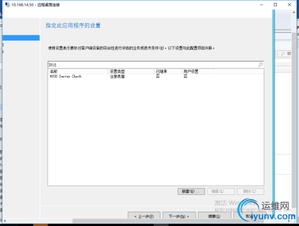This screenshot has height=226, width=299.
Task: Click the scroll-right arrow on bottom scrollbar
Action: [289, 221]
